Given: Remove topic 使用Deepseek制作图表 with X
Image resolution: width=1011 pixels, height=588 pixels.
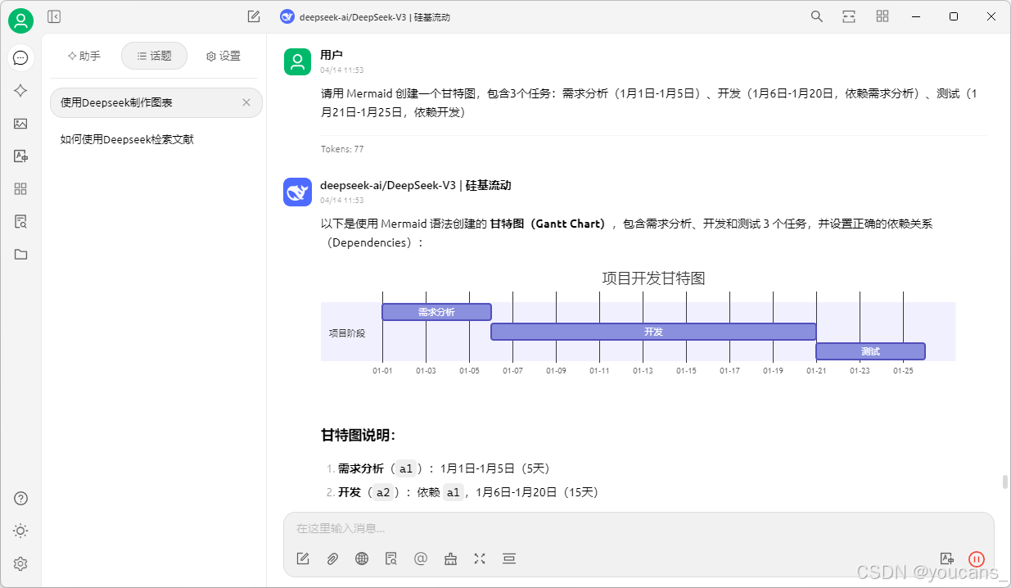Looking at the screenshot, I should click(x=246, y=102).
